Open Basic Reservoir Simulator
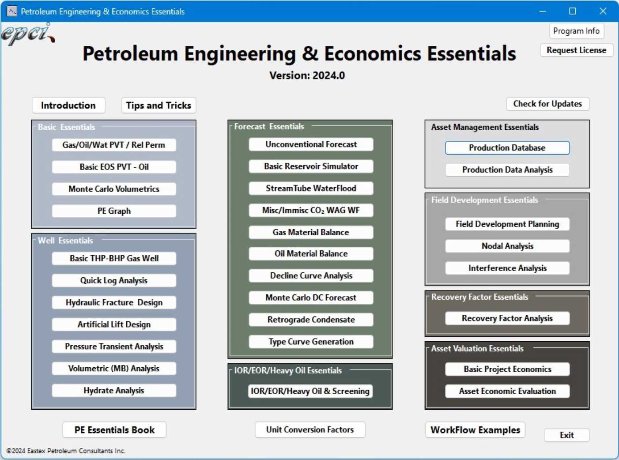Screen dimensions: 619x460 pyautogui.click(x=311, y=166)
